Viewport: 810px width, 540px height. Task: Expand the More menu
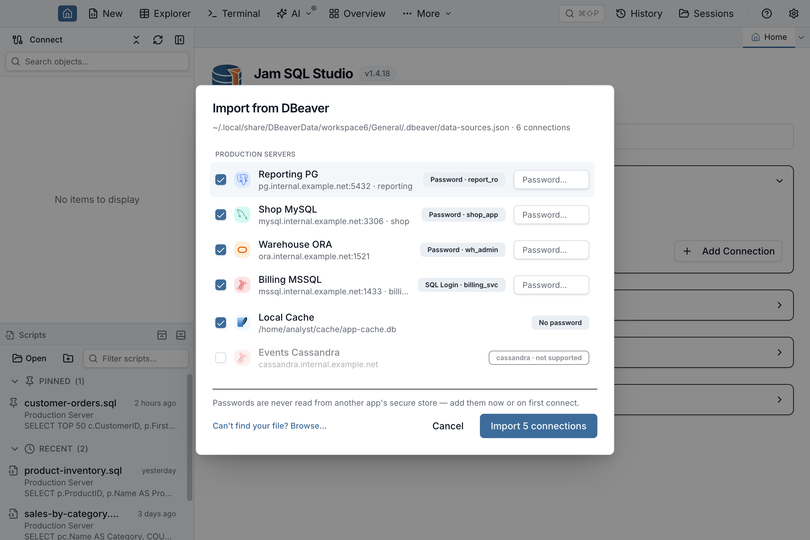tap(427, 13)
